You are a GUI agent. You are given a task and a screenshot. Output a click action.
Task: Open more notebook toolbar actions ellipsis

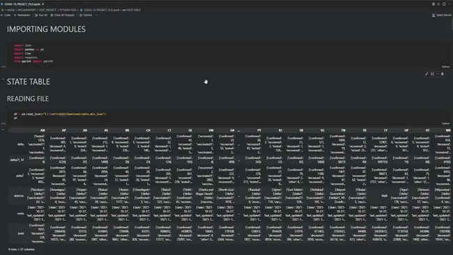coord(96,15)
